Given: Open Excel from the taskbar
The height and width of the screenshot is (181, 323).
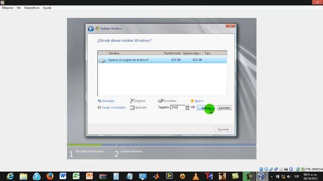Looking at the screenshot, I should [x=76, y=176].
